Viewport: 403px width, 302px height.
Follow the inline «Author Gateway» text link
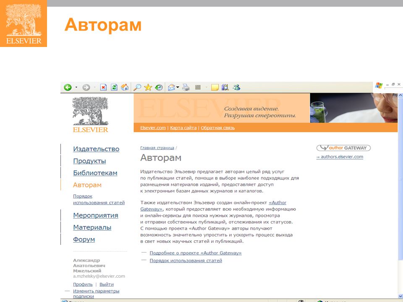(277, 203)
